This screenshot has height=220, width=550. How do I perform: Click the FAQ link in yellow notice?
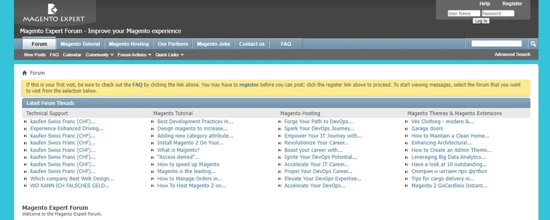tap(137, 85)
